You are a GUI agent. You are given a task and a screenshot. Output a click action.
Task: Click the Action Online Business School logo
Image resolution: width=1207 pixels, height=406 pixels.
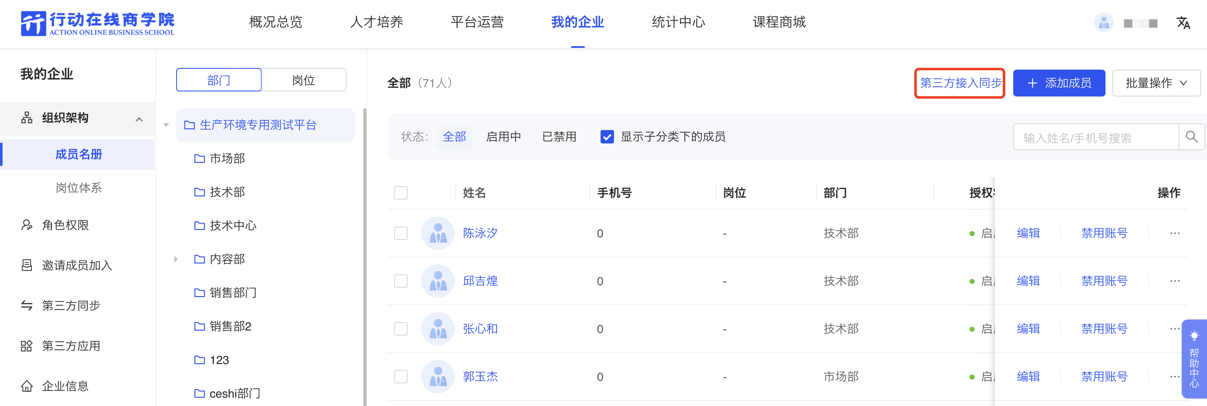pyautogui.click(x=97, y=23)
